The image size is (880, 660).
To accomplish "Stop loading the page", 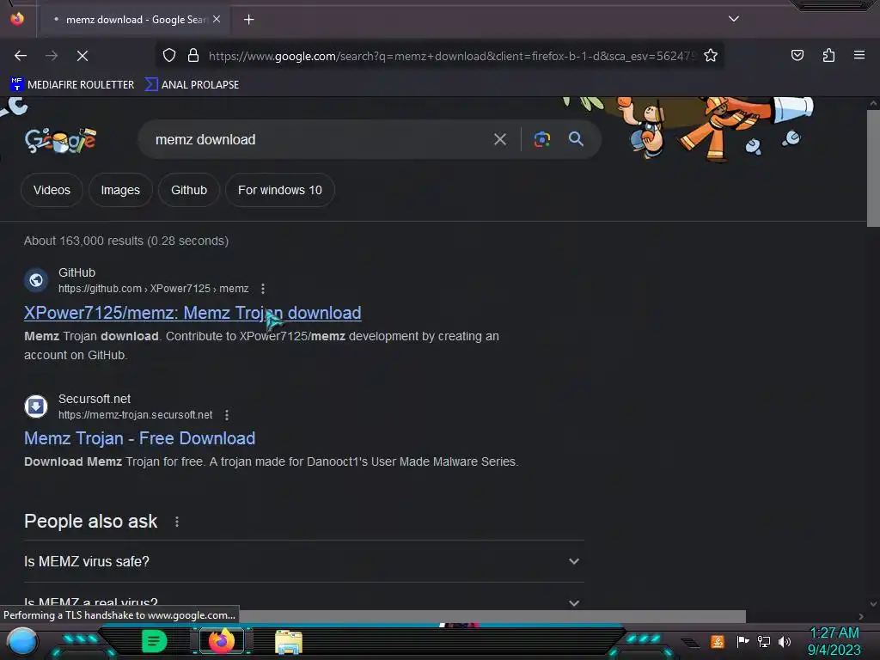I will (x=82, y=56).
